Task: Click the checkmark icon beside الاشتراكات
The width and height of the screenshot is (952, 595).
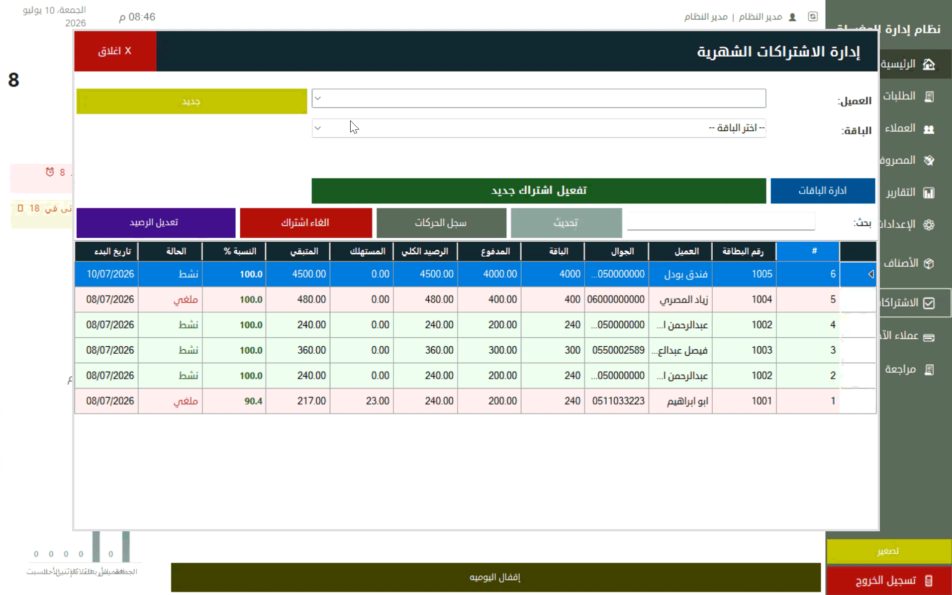Action: 929,303
